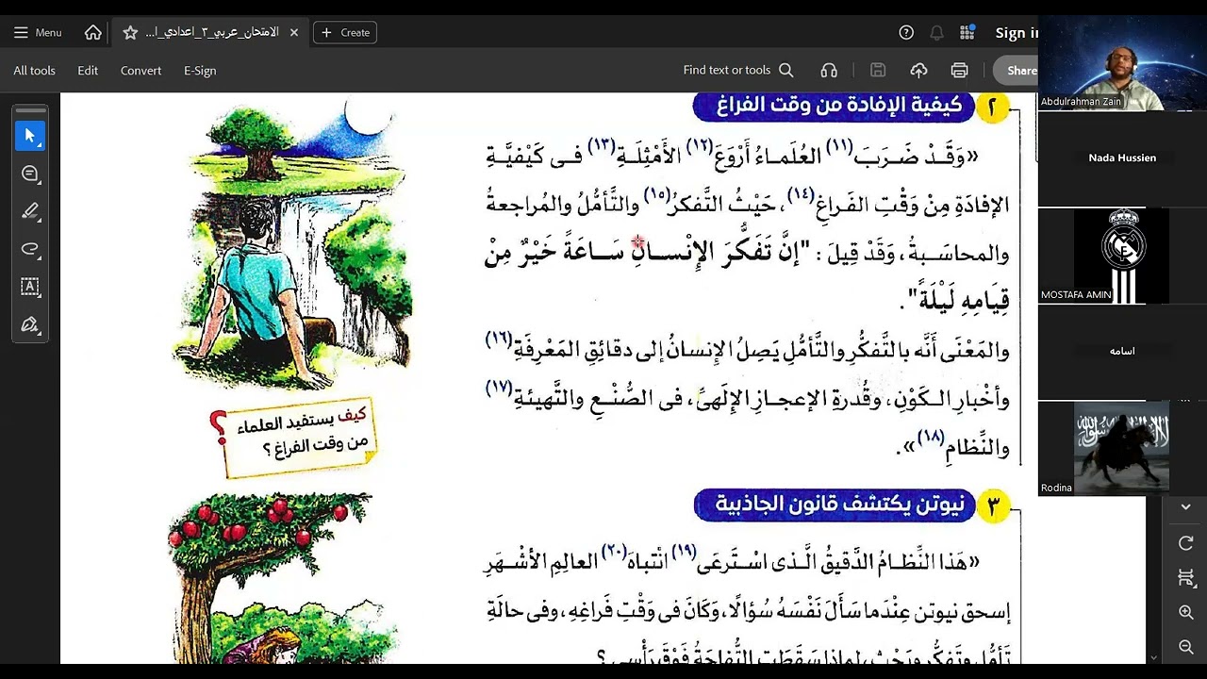The width and height of the screenshot is (1207, 679).
Task: Click the heading كيفية الإفادة من وقت الفراغ
Action: pyautogui.click(x=835, y=107)
